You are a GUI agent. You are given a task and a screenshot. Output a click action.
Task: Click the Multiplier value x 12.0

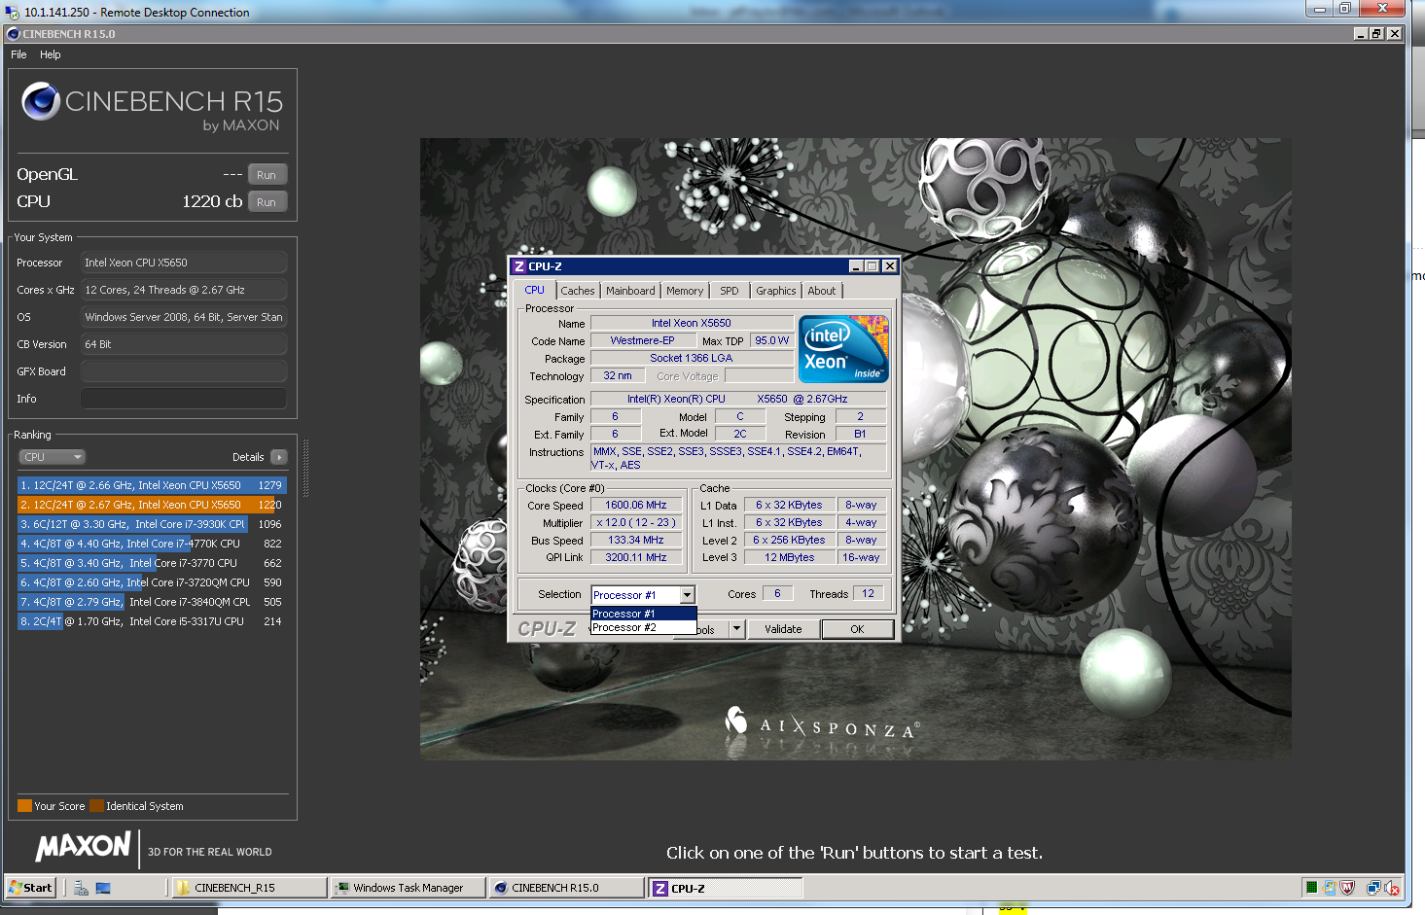636,523
